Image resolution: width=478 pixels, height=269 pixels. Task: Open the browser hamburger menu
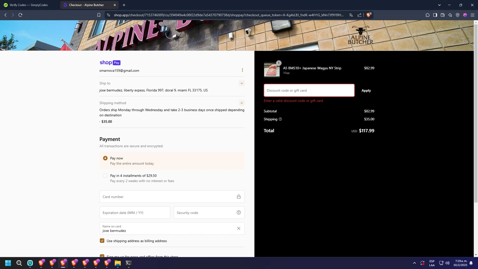(x=473, y=15)
